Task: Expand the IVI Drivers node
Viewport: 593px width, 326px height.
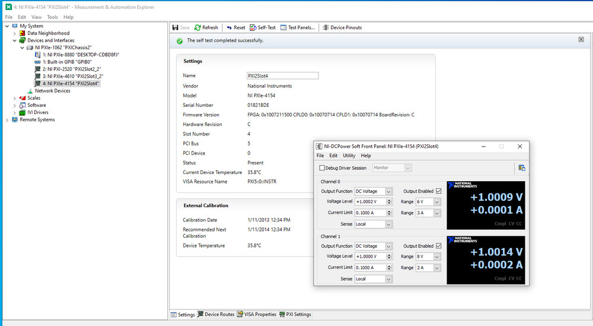Action: [x=14, y=112]
